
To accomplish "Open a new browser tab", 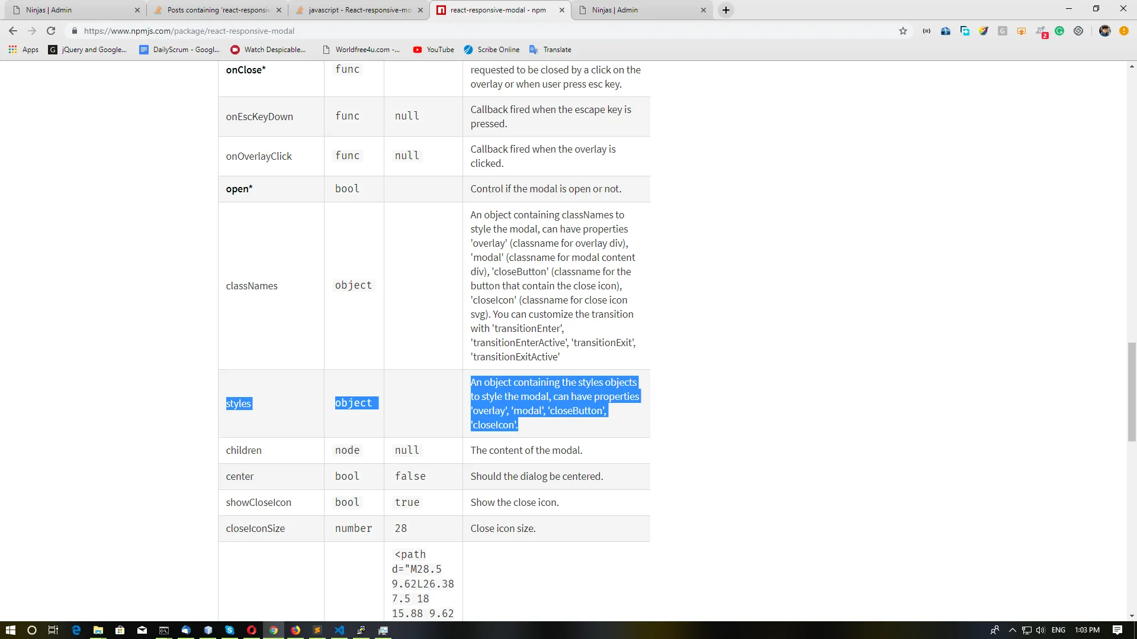I will click(726, 10).
